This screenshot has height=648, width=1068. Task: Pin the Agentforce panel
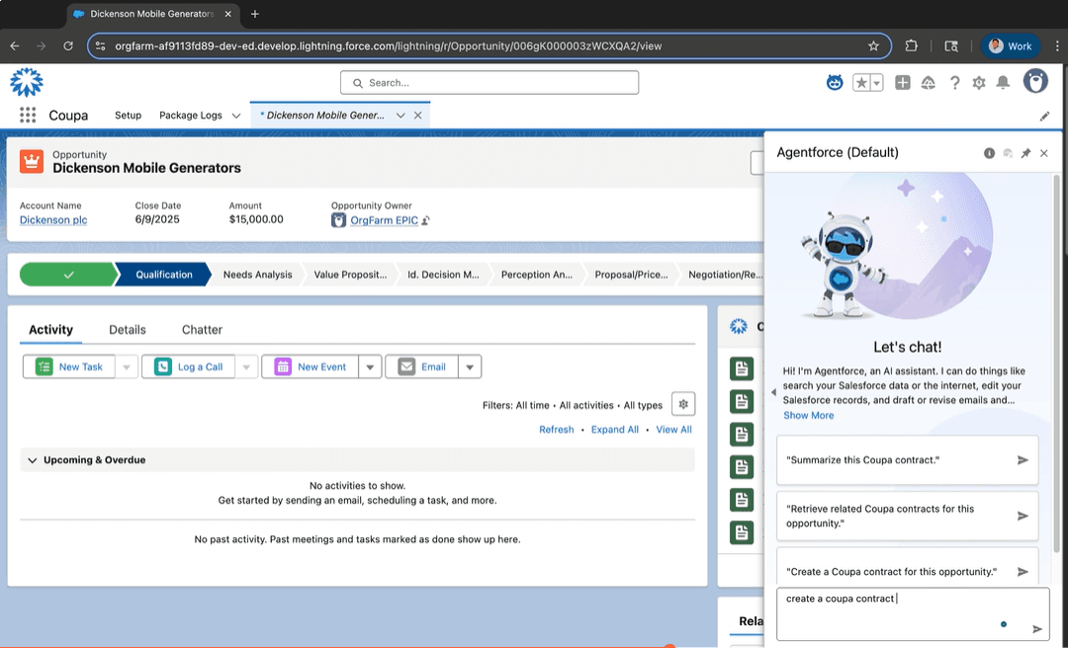click(1025, 153)
